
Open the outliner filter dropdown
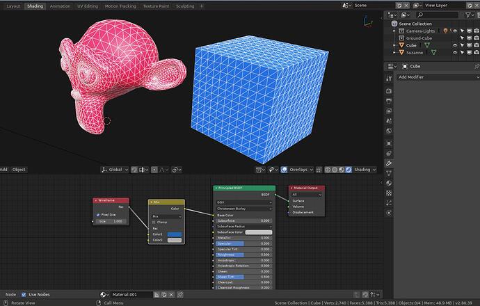470,15
